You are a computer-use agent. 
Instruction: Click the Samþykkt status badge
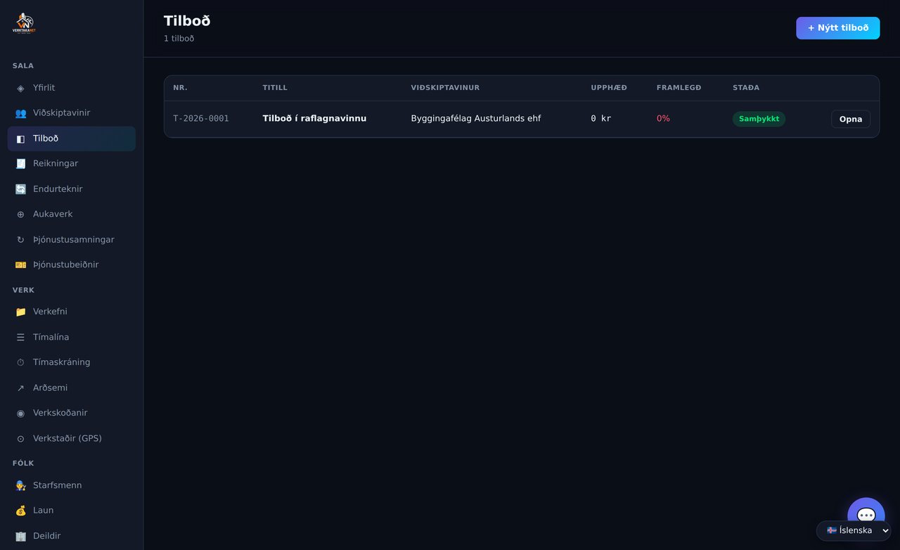(x=759, y=119)
